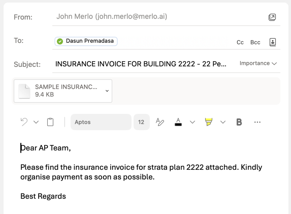Show the Cc field
291x214 pixels.
point(240,42)
